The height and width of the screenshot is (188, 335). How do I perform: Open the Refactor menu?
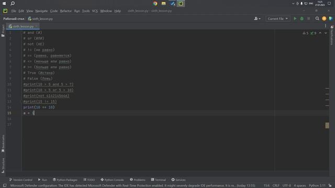click(66, 11)
